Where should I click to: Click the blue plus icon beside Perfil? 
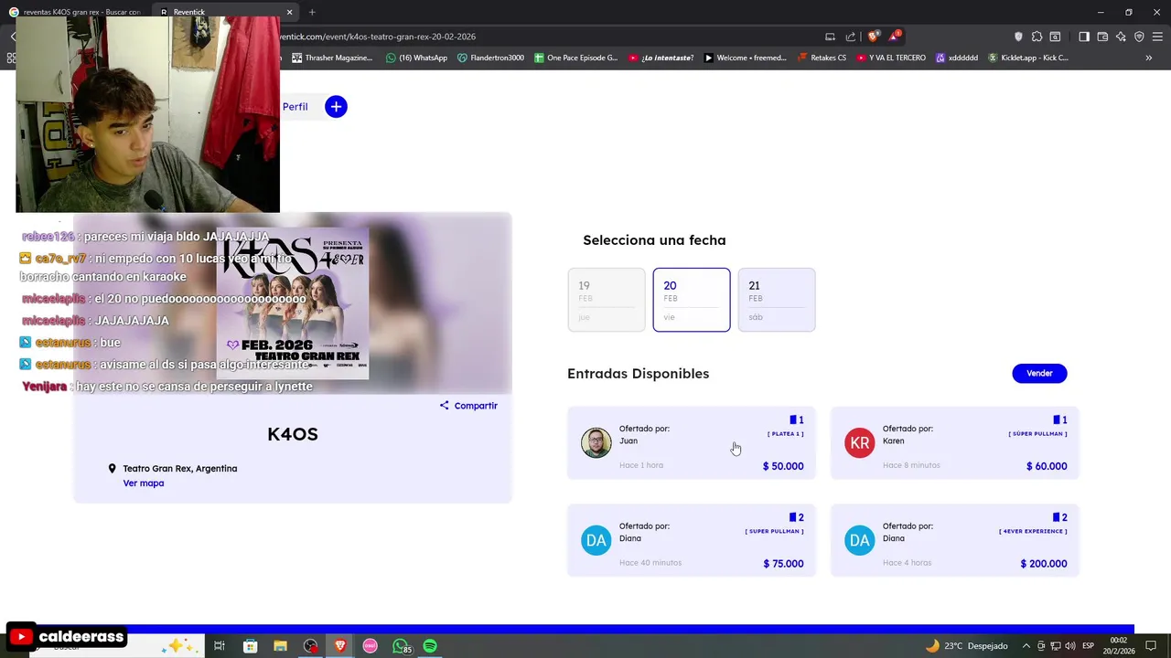(336, 107)
